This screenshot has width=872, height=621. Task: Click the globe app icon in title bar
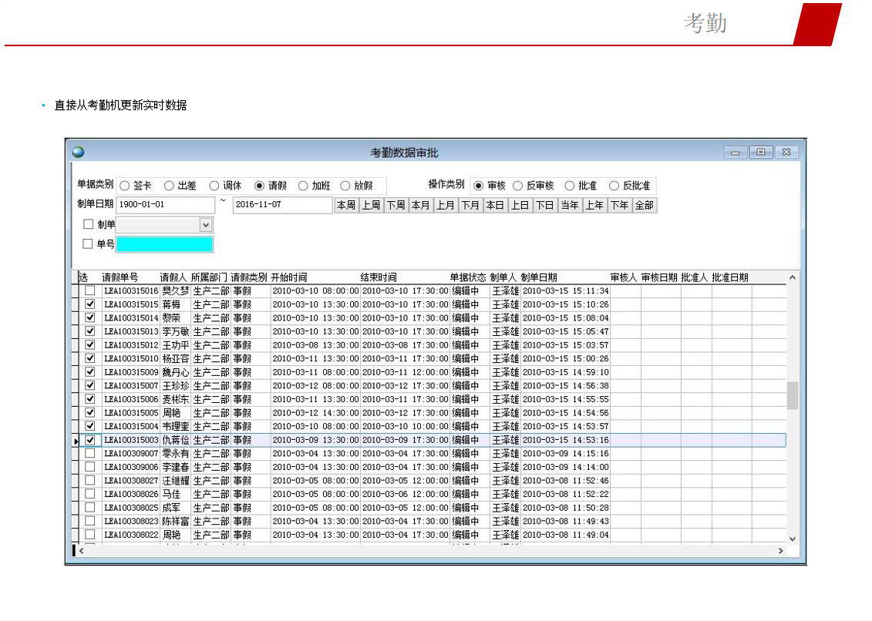(x=78, y=152)
